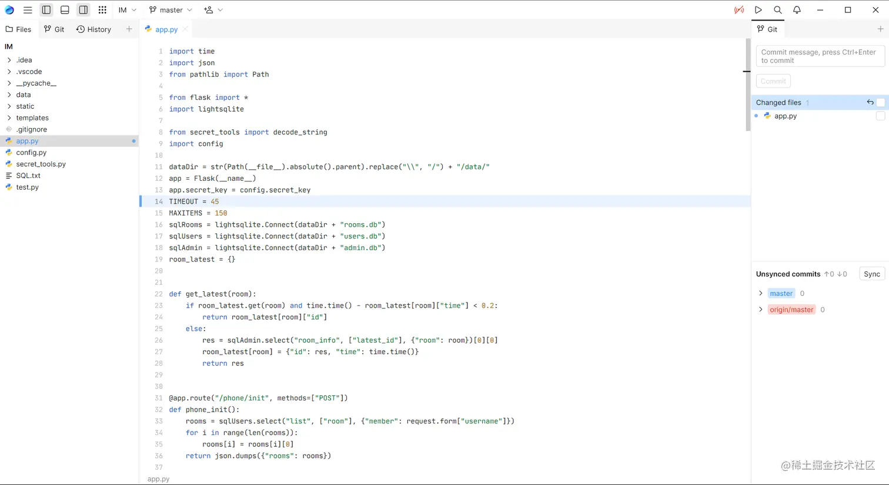Viewport: 889px width, 485px height.
Task: Click the master branch label
Action: click(x=781, y=294)
